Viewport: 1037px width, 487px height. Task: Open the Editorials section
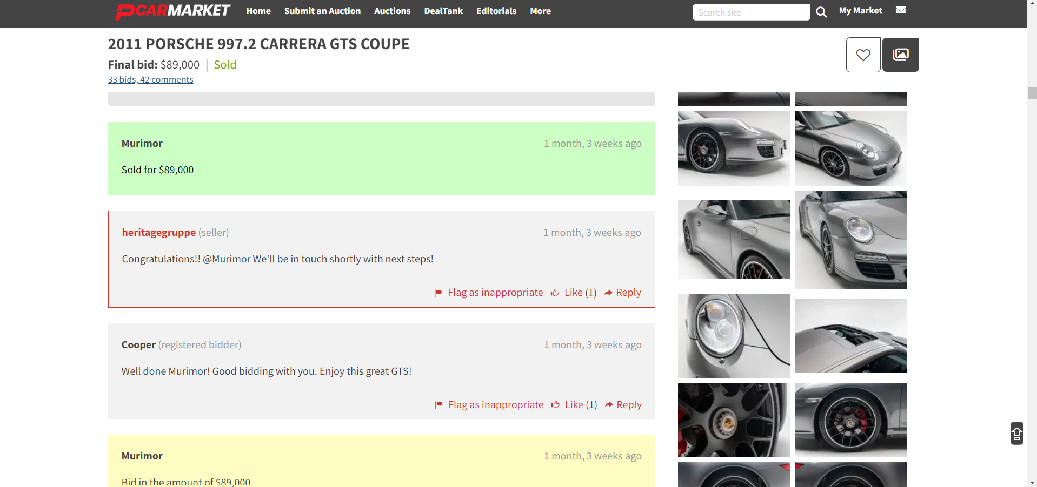pos(496,11)
